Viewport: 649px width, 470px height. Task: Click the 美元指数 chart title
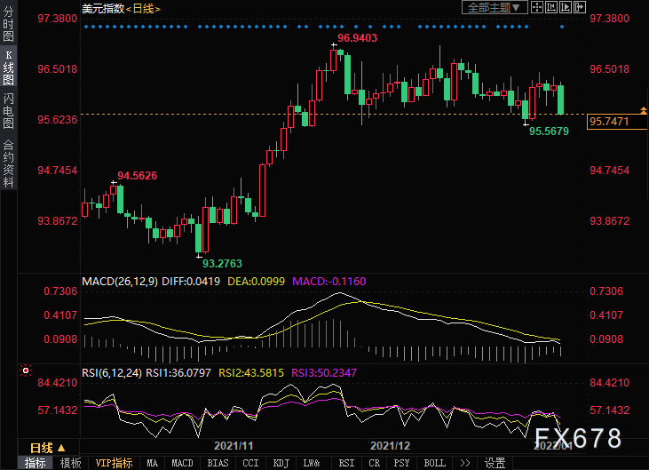[103, 8]
